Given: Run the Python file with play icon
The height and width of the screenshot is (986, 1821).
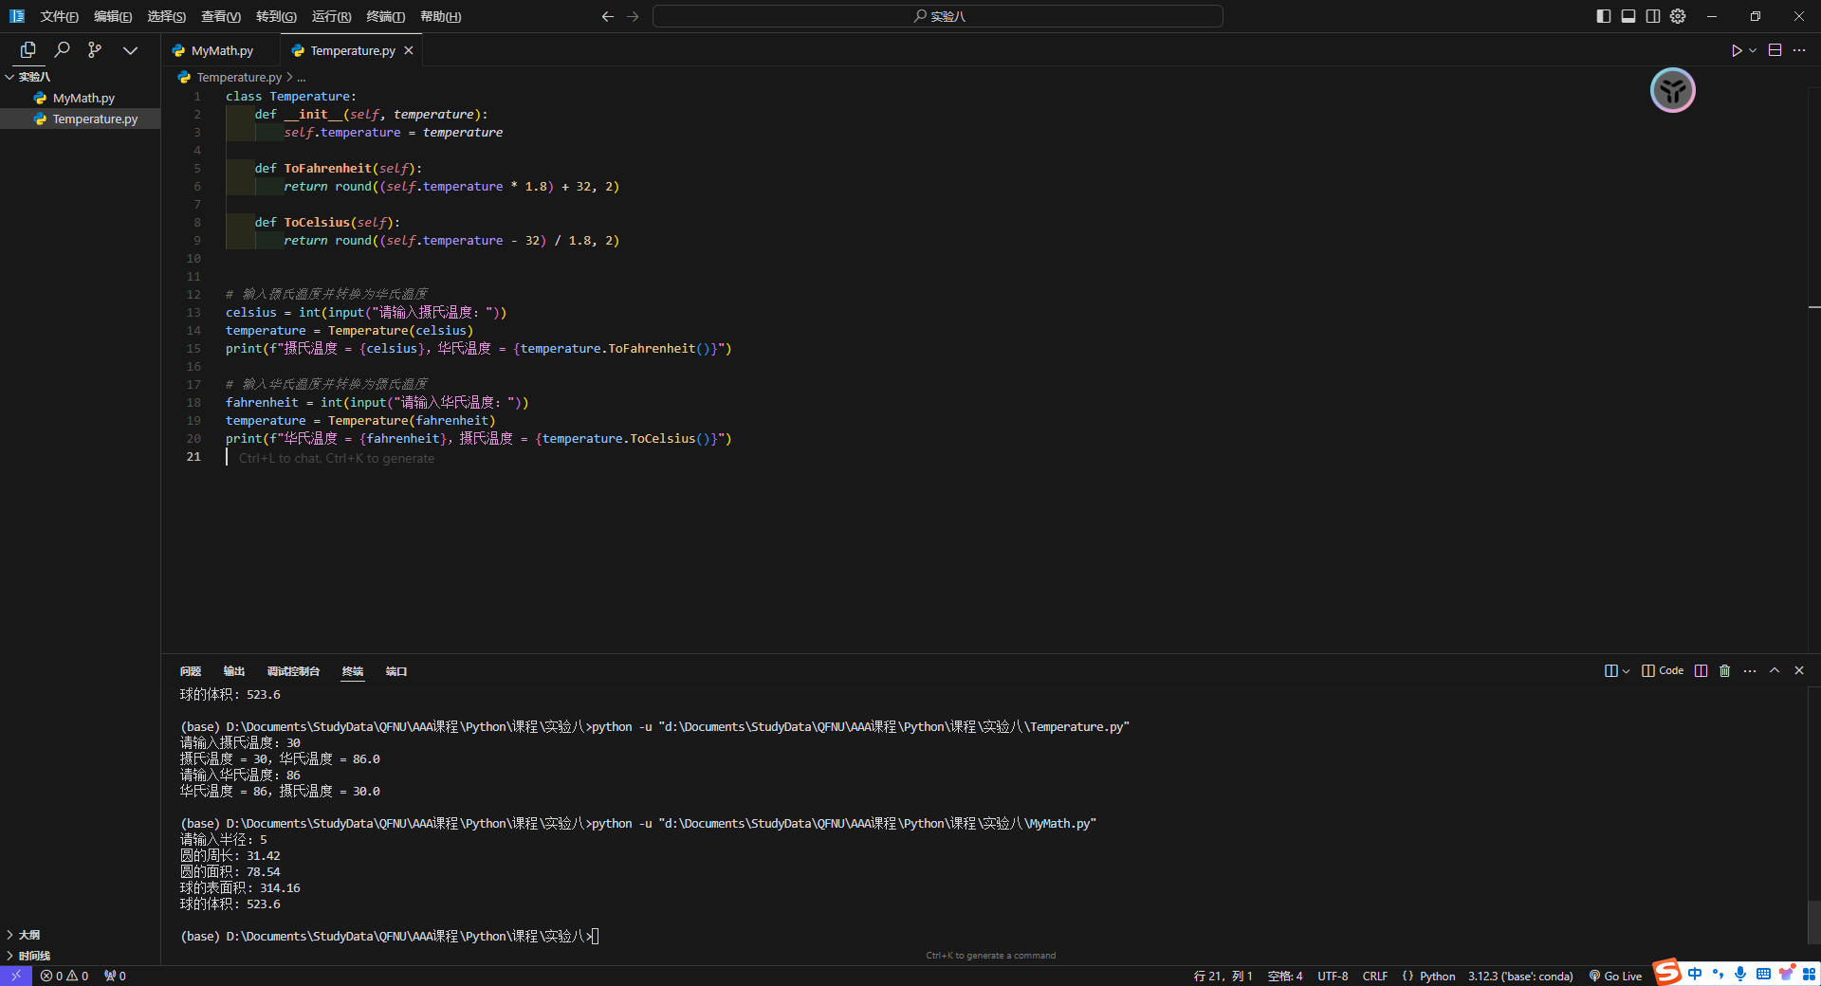Looking at the screenshot, I should click(1736, 50).
